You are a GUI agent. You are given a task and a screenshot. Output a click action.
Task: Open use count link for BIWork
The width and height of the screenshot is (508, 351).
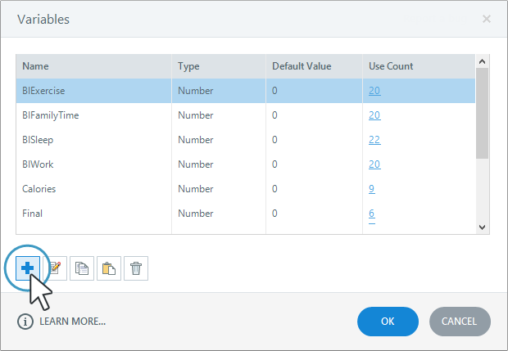tap(374, 164)
